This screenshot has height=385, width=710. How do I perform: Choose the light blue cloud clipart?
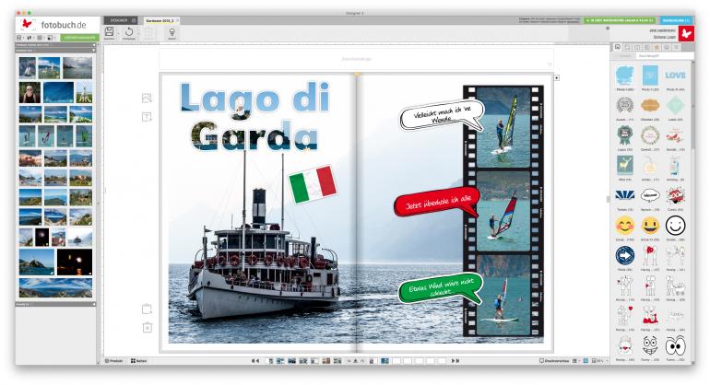tap(625, 76)
